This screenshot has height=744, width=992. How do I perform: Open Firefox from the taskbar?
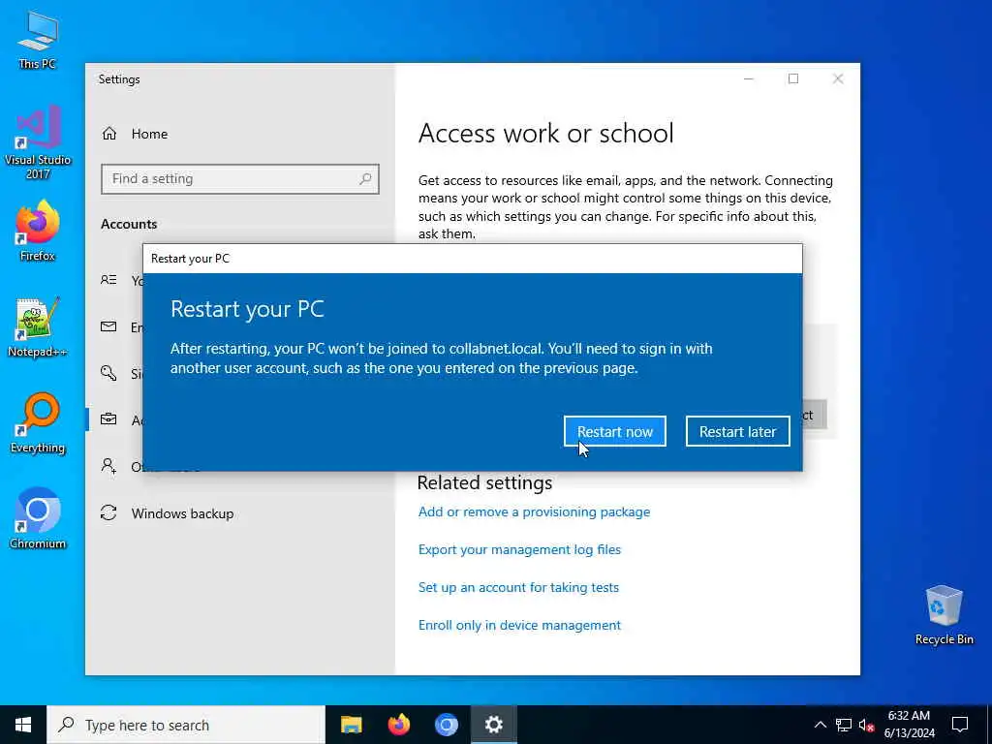coord(398,725)
